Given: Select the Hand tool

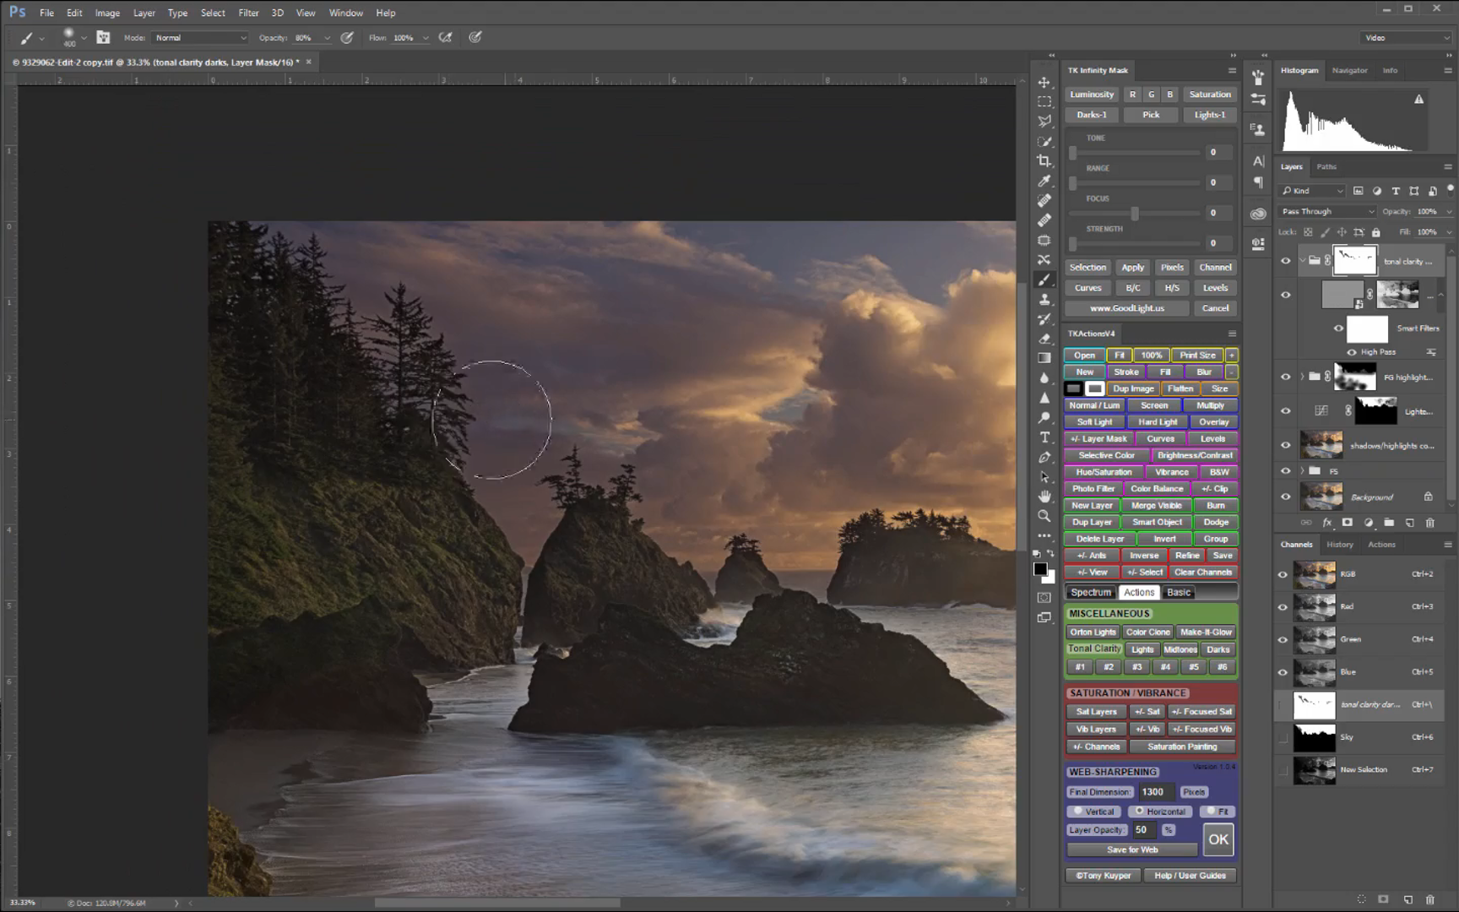Looking at the screenshot, I should [1044, 497].
